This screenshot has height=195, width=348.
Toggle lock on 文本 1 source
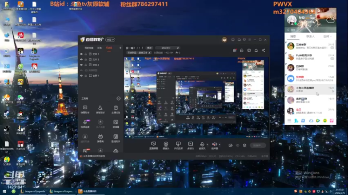tap(86, 54)
